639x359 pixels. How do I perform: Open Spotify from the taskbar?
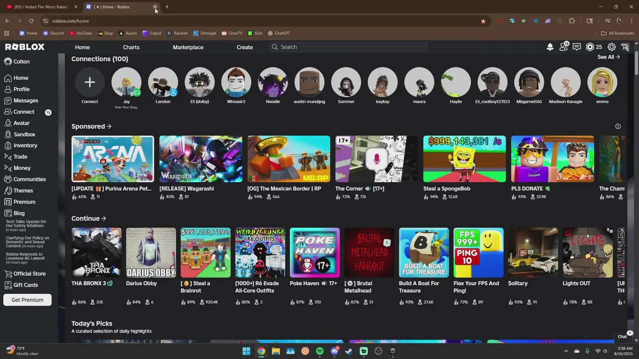click(x=319, y=351)
